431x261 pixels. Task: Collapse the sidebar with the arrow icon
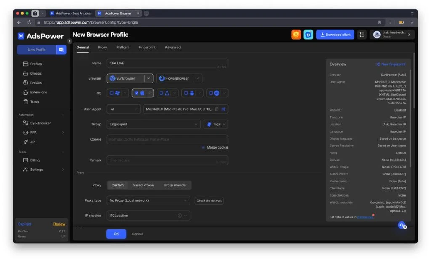[x=69, y=41]
